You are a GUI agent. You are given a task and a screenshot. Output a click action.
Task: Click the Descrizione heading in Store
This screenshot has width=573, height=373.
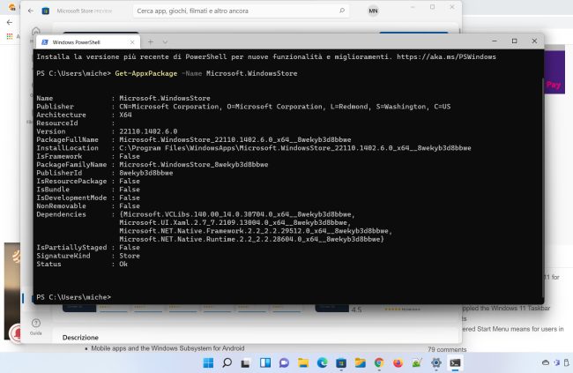tap(80, 337)
